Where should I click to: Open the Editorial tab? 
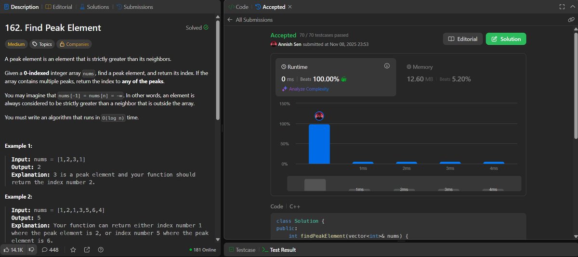click(59, 7)
